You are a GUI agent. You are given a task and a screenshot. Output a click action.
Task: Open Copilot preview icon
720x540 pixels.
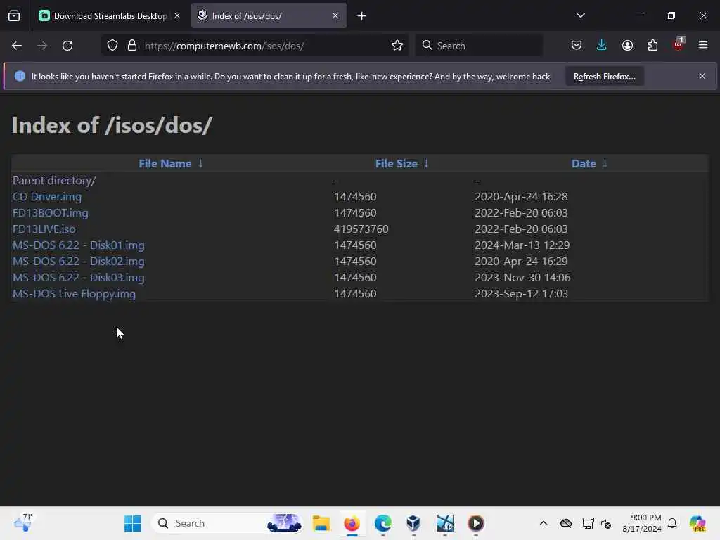pyautogui.click(x=697, y=523)
